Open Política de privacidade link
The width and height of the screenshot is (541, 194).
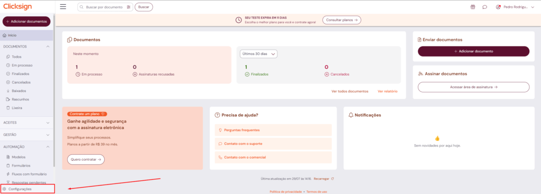[x=286, y=191]
